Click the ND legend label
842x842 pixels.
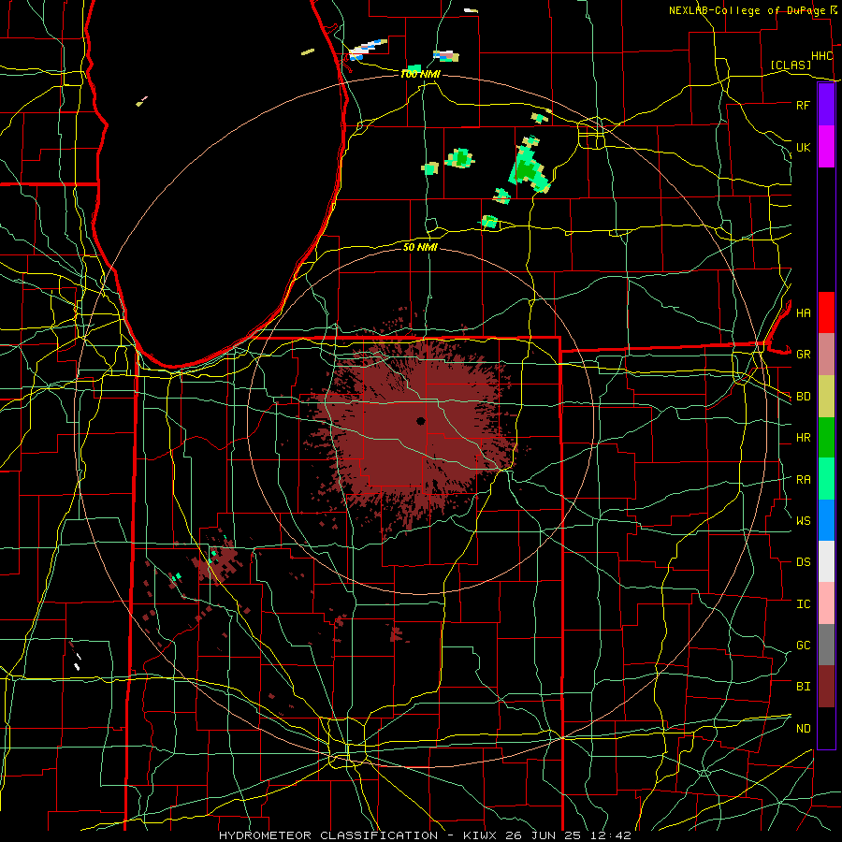(x=803, y=729)
